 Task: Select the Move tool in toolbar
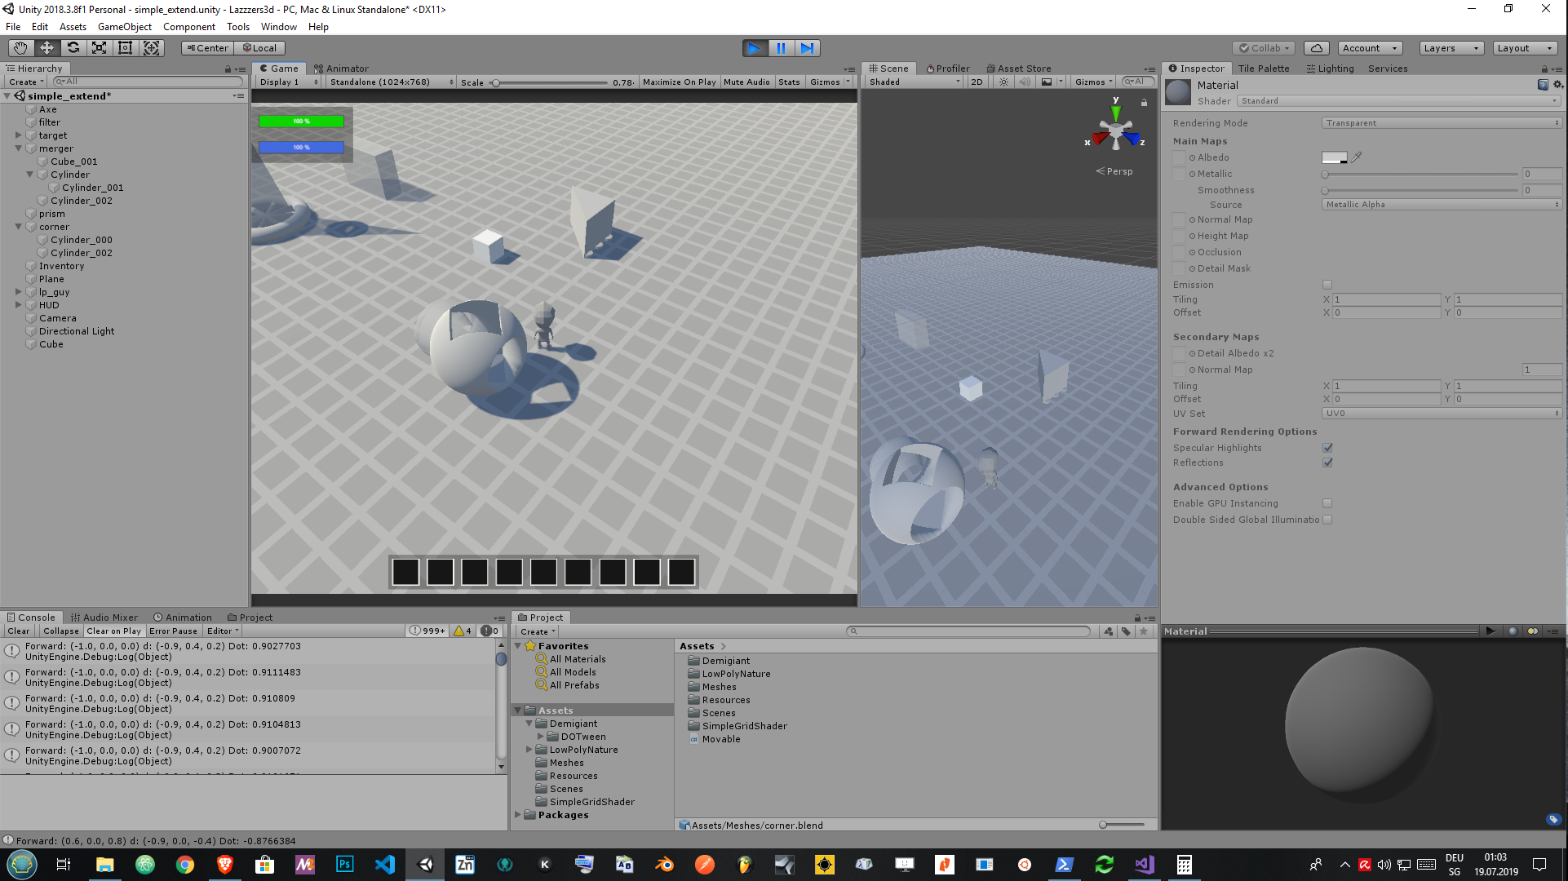tap(47, 48)
